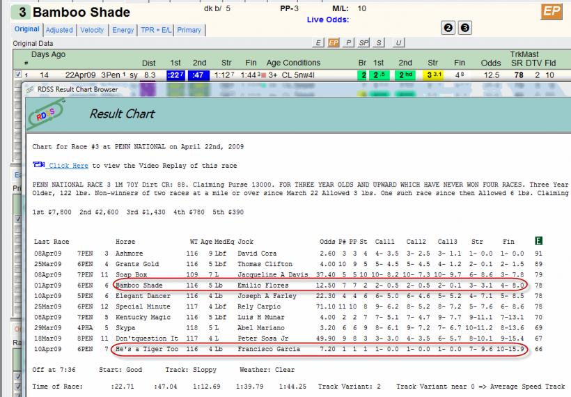Click the Result Chart heading text

click(122, 114)
